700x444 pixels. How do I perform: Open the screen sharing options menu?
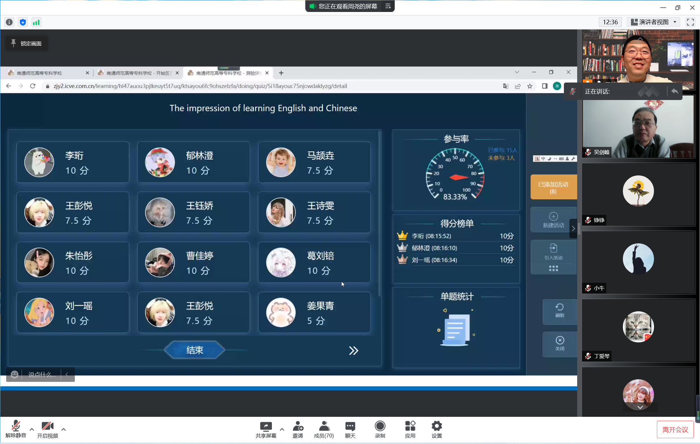(388, 6)
